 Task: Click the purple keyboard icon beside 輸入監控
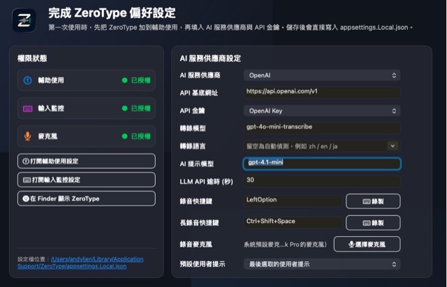[28, 109]
